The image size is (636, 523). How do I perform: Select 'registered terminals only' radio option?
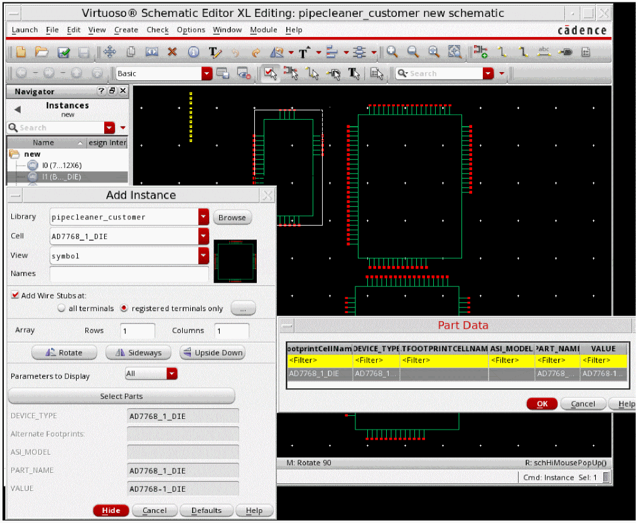(124, 309)
